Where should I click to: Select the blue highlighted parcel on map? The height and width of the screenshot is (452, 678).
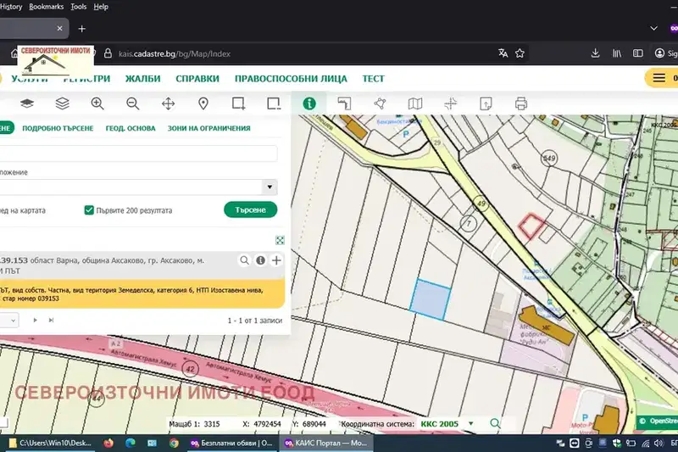tap(430, 299)
